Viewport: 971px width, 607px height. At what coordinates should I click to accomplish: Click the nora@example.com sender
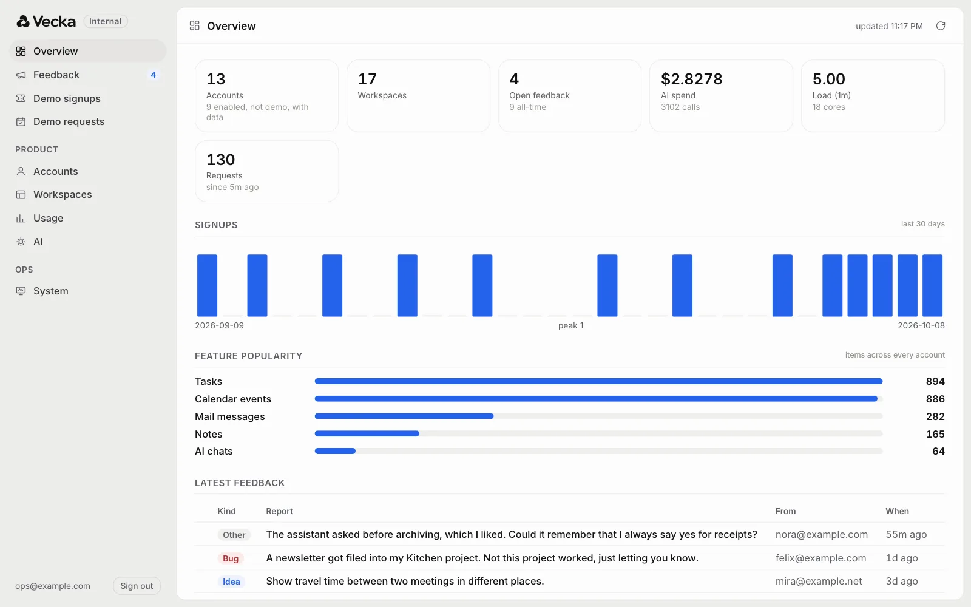coord(821,534)
